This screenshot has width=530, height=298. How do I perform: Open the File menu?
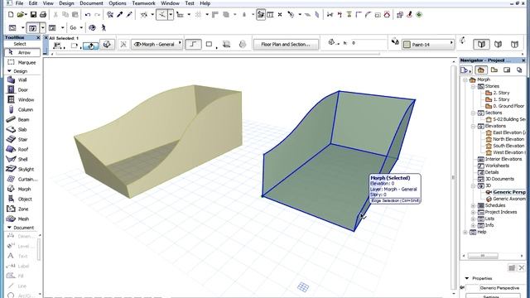coord(19,3)
